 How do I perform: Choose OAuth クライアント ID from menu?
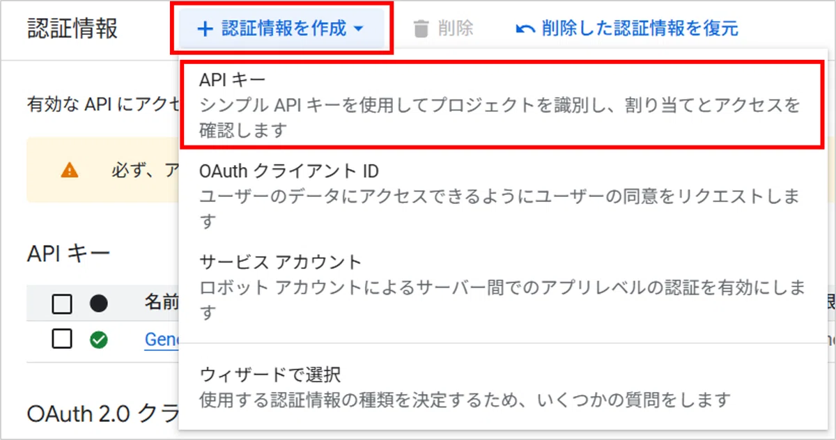pyautogui.click(x=500, y=196)
